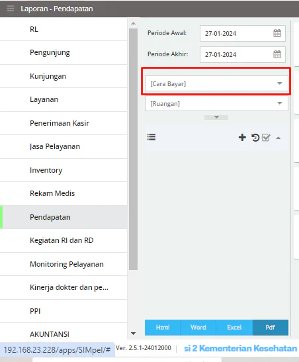Export report as Html
The height and width of the screenshot is (362, 299).
[163, 328]
